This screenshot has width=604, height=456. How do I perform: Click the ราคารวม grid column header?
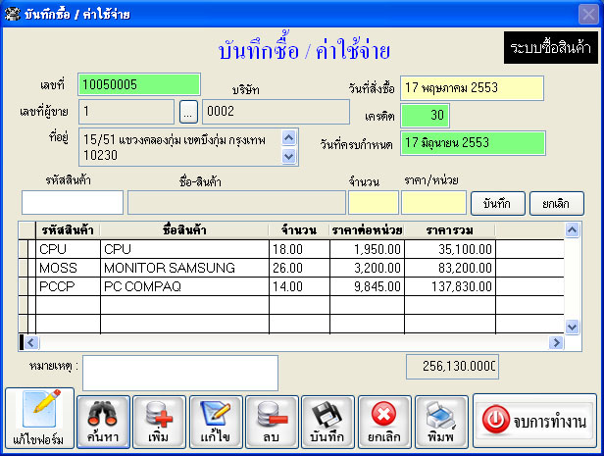click(x=450, y=230)
